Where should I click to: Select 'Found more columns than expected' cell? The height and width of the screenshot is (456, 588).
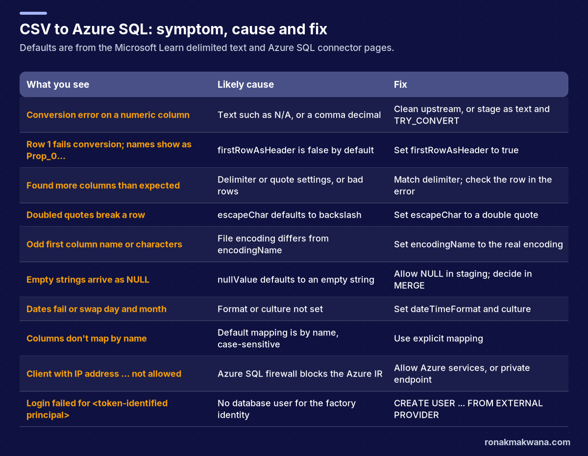pos(103,185)
